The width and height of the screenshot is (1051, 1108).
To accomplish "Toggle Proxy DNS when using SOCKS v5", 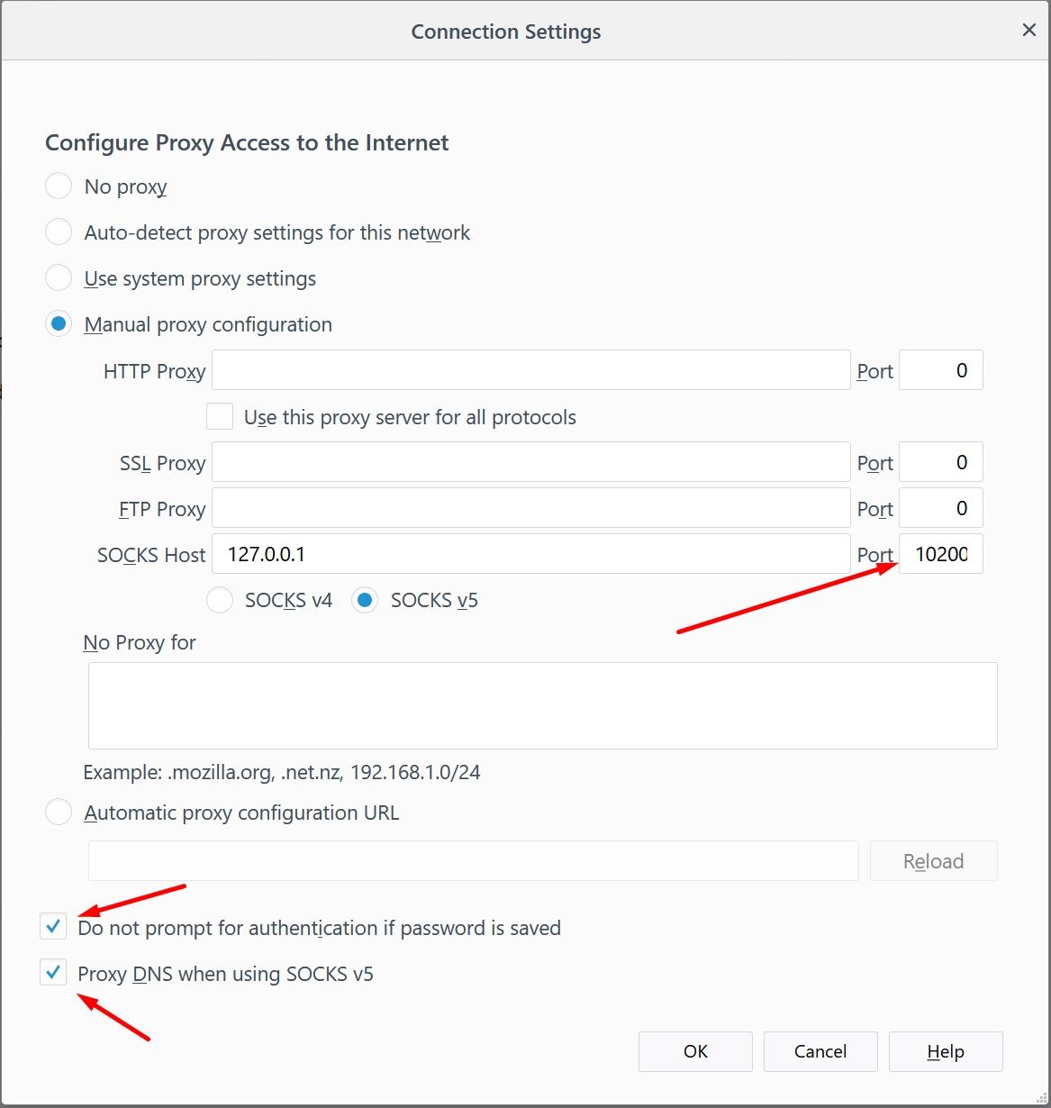I will 54,973.
